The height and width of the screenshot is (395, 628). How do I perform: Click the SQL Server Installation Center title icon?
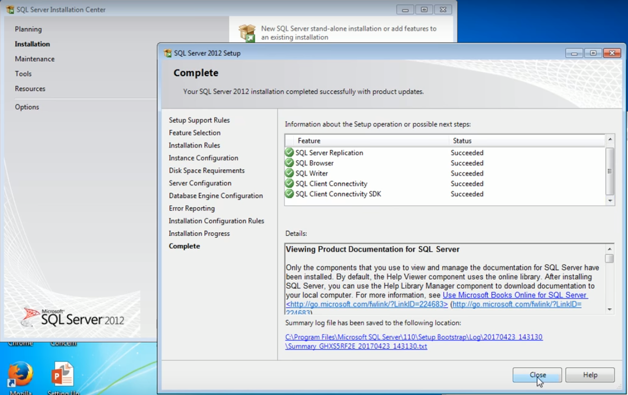coord(10,10)
